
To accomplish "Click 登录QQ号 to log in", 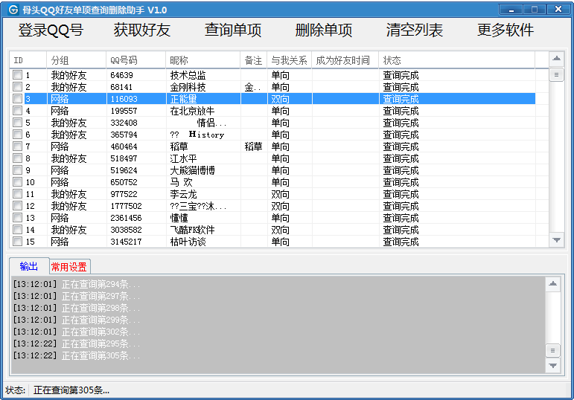I will click(51, 30).
